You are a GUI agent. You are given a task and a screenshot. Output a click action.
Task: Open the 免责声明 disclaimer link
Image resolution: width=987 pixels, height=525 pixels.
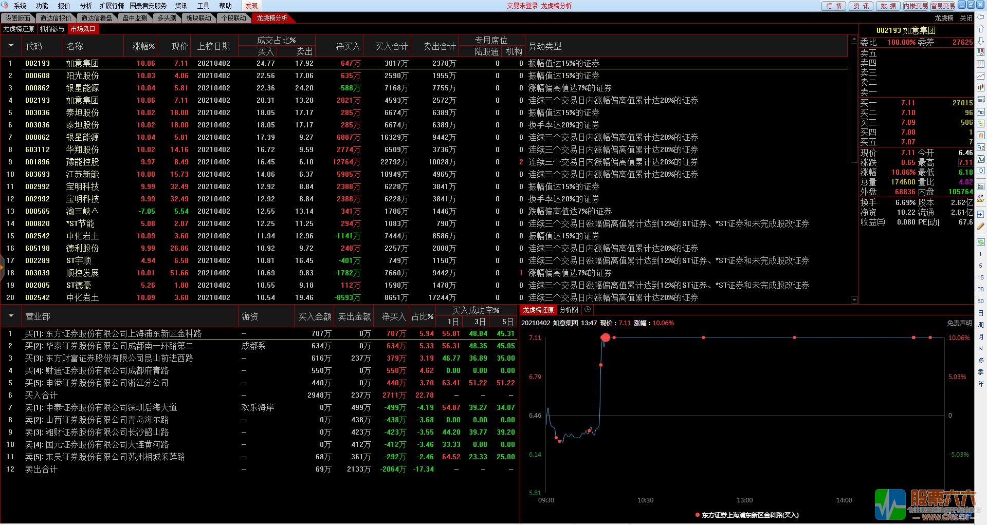[x=959, y=323]
